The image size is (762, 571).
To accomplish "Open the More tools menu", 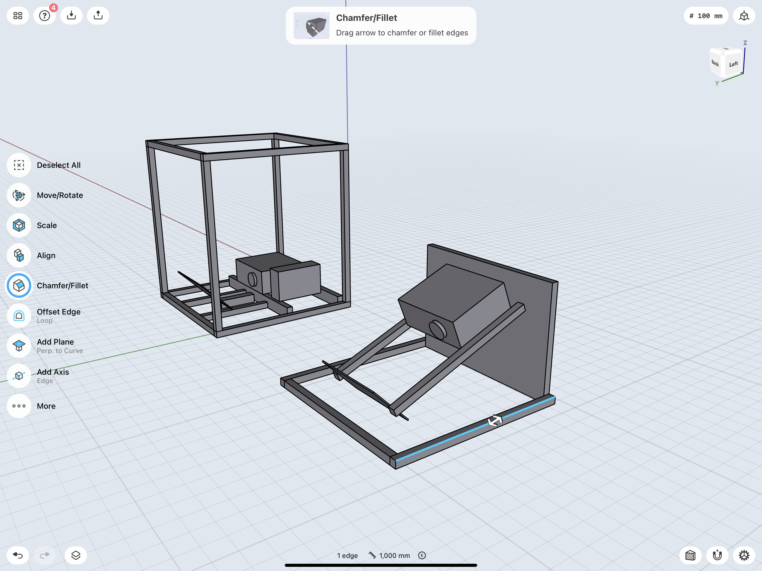I will click(x=19, y=406).
